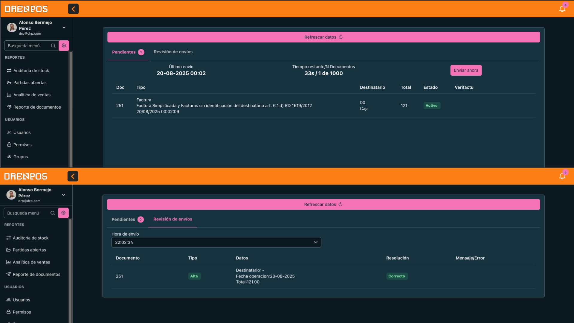
Task: Click search magnifier in top Busqueda menú
Action: [x=53, y=46]
